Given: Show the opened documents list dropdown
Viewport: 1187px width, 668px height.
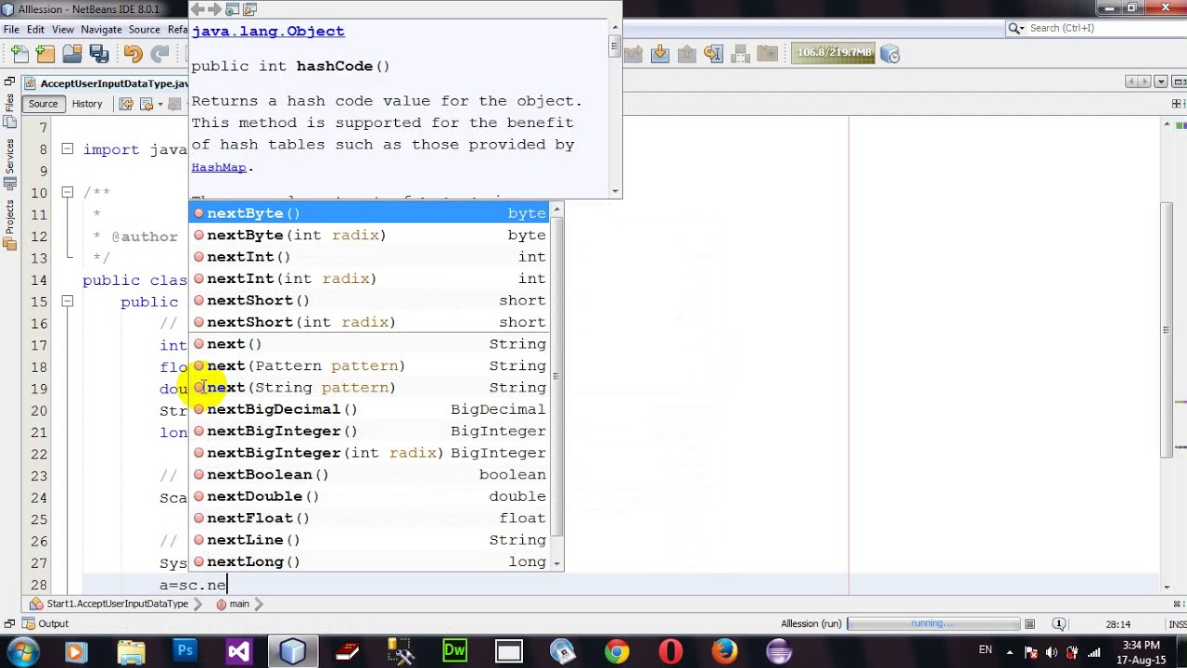Looking at the screenshot, I should click(1163, 82).
